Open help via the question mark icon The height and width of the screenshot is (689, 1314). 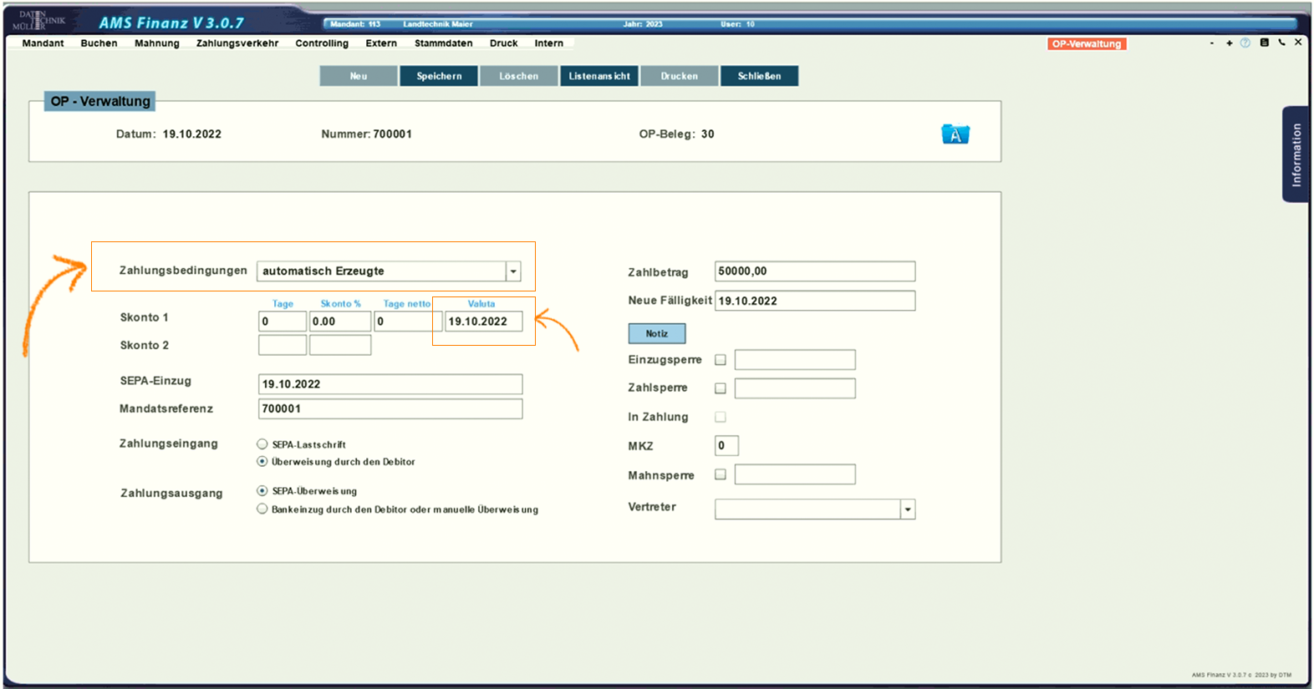point(1245,43)
